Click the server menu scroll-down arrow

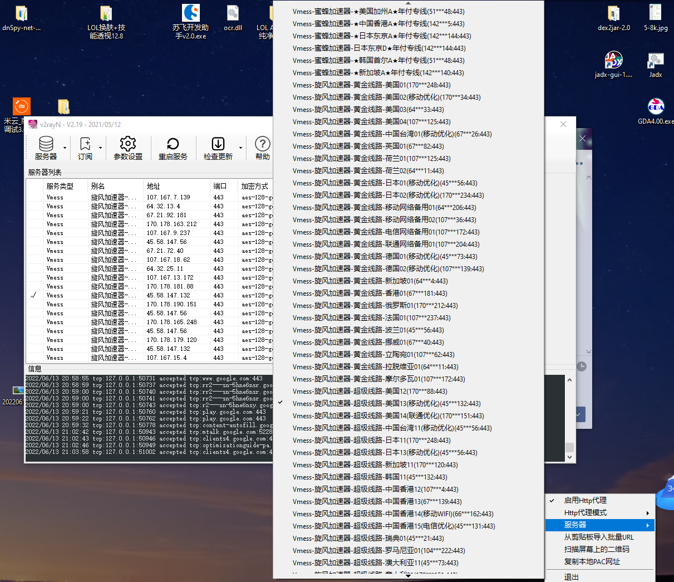409,576
